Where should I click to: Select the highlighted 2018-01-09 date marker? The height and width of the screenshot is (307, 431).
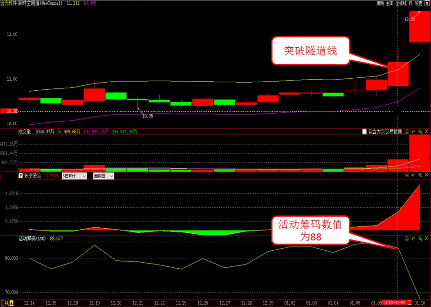pyautogui.click(x=397, y=303)
